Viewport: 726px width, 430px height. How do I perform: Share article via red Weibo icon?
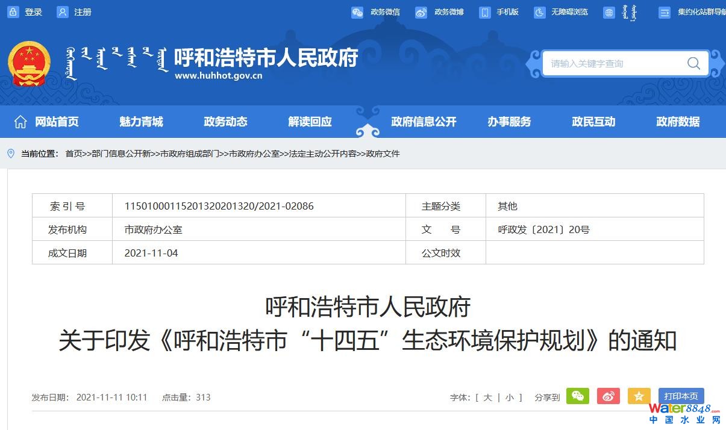tap(608, 396)
